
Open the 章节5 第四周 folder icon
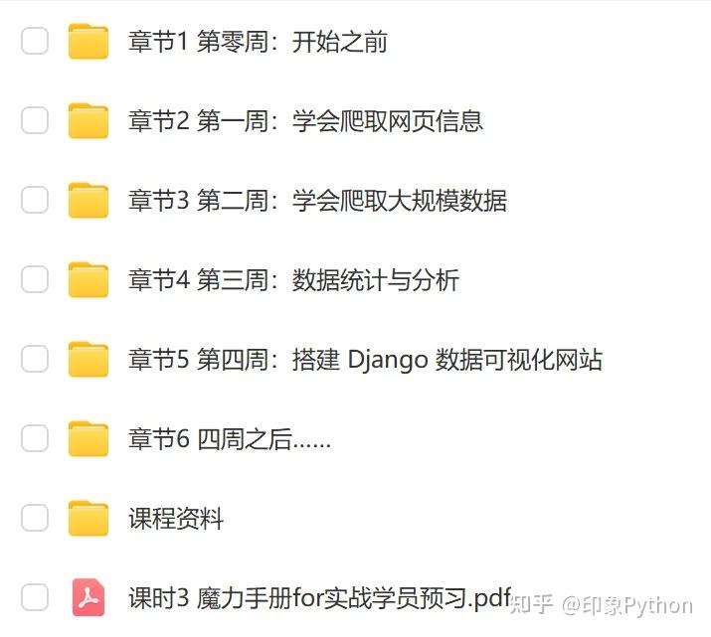[x=89, y=360]
